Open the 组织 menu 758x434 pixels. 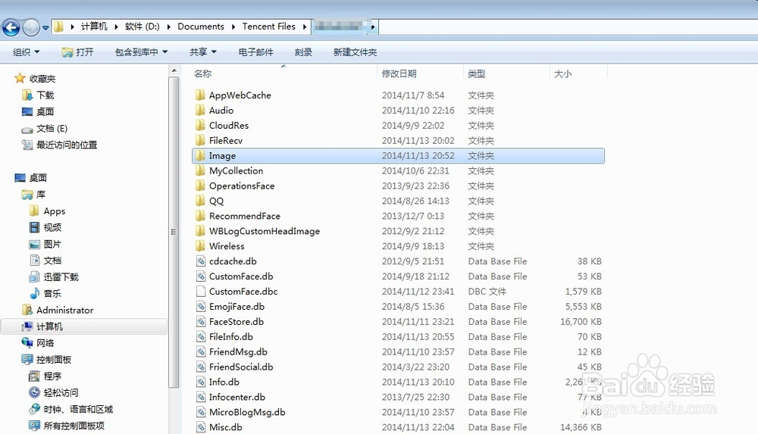click(x=26, y=52)
